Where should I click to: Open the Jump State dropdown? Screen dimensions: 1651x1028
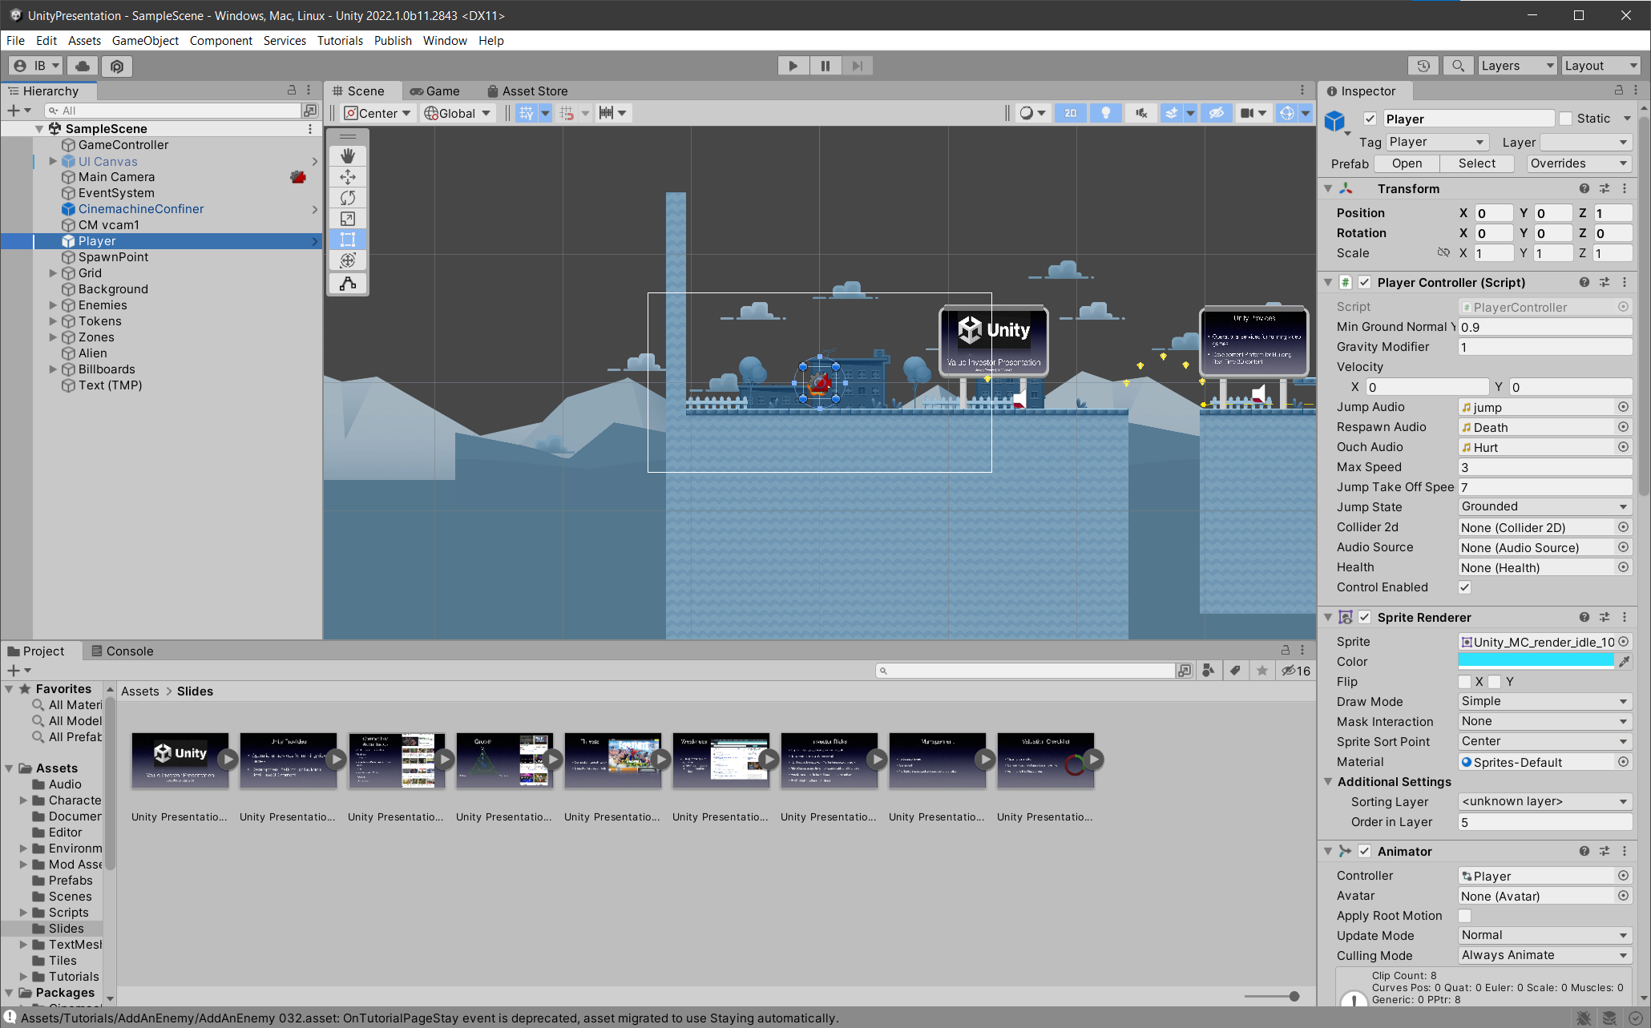point(1544,506)
